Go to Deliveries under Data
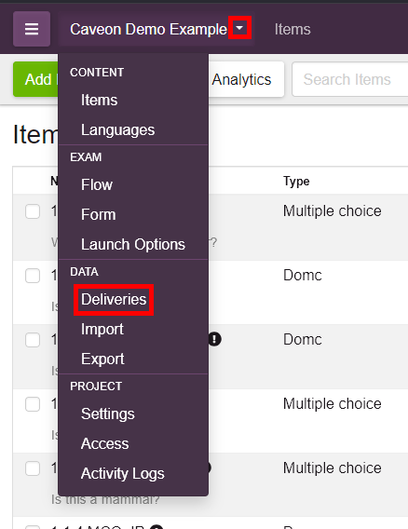Viewport: 408px width, 529px height. pos(114,300)
